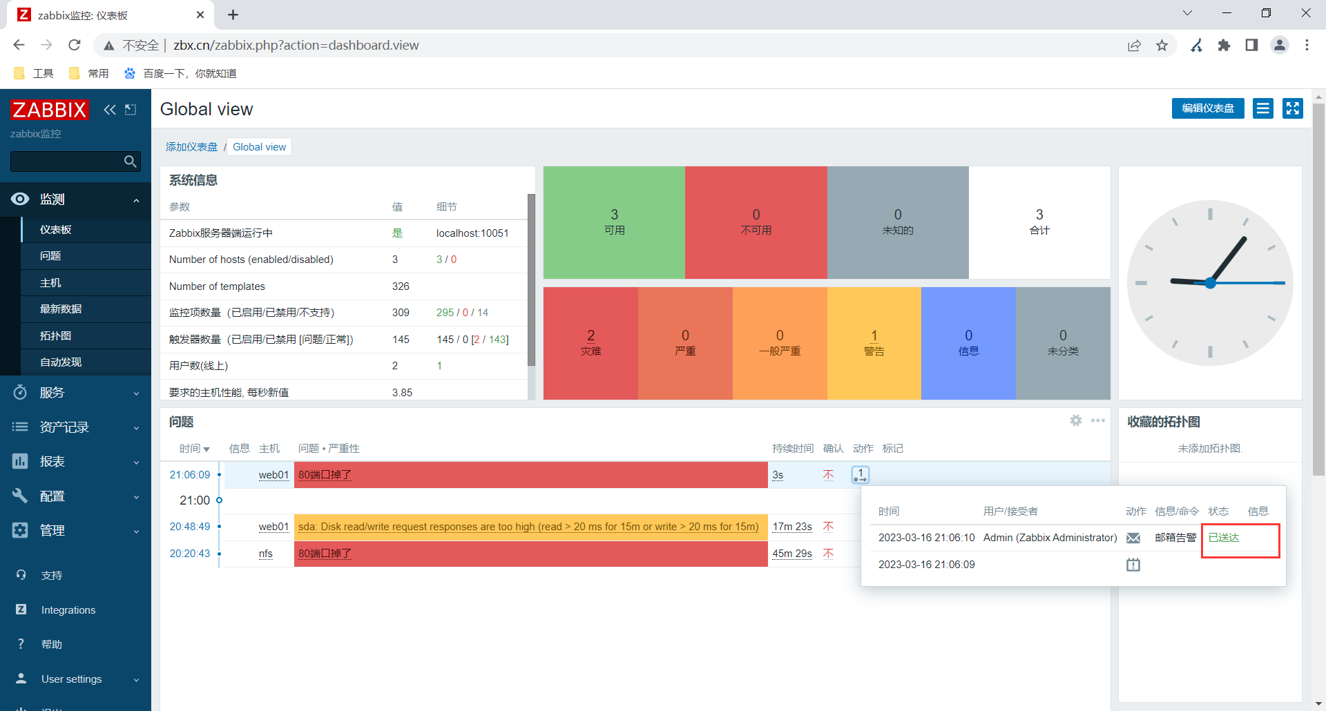The image size is (1326, 711).
Task: Click the gear box icon for 管理
Action: point(20,530)
